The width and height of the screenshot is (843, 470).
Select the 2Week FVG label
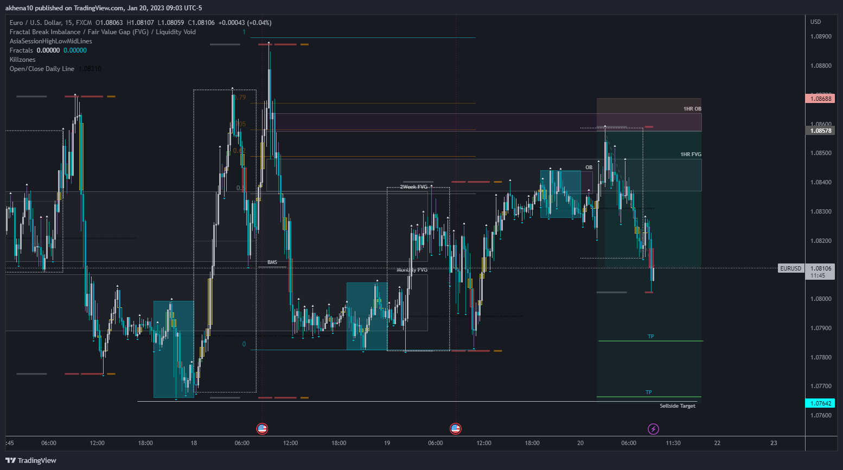pos(414,187)
